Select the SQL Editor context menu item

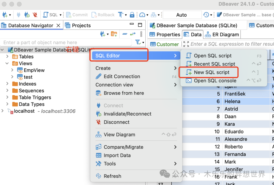[136, 56]
